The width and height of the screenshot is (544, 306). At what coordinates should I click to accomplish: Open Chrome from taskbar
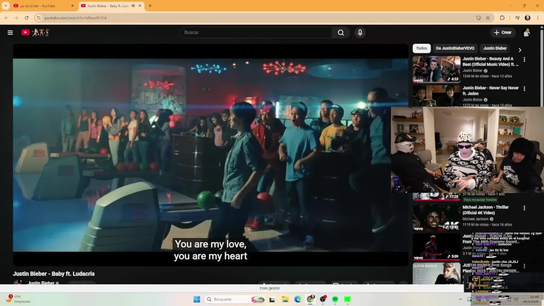[x=310, y=299]
